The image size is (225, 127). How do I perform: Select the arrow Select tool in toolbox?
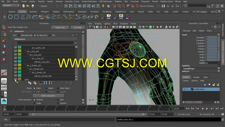(x=4, y=27)
